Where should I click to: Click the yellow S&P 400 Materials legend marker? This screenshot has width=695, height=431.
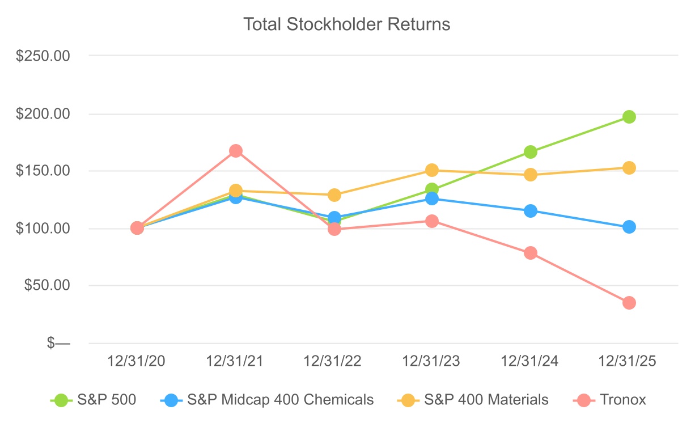click(x=406, y=400)
